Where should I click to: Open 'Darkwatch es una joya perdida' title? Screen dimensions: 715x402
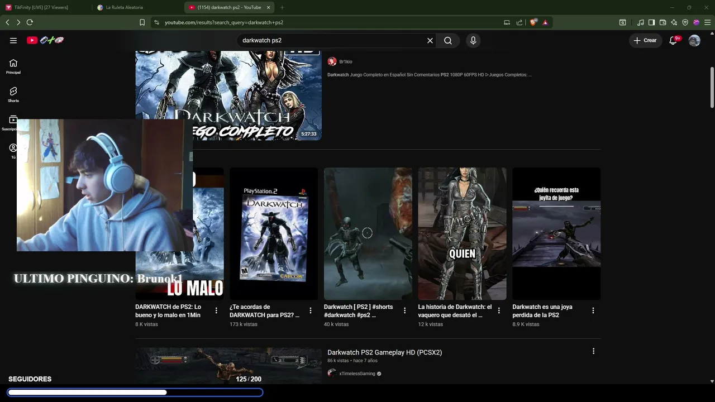(x=542, y=311)
